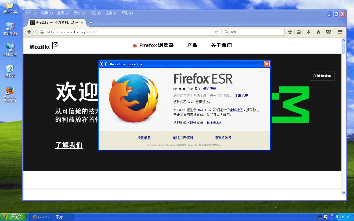Open Firefox 浏览器 navigation item
This screenshot has width=354, height=221.
[153, 45]
